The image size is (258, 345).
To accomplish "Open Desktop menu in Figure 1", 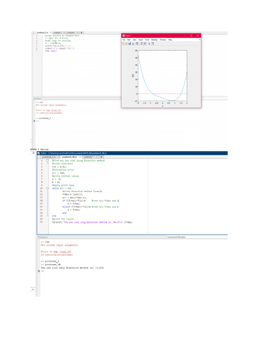I will 155,40.
